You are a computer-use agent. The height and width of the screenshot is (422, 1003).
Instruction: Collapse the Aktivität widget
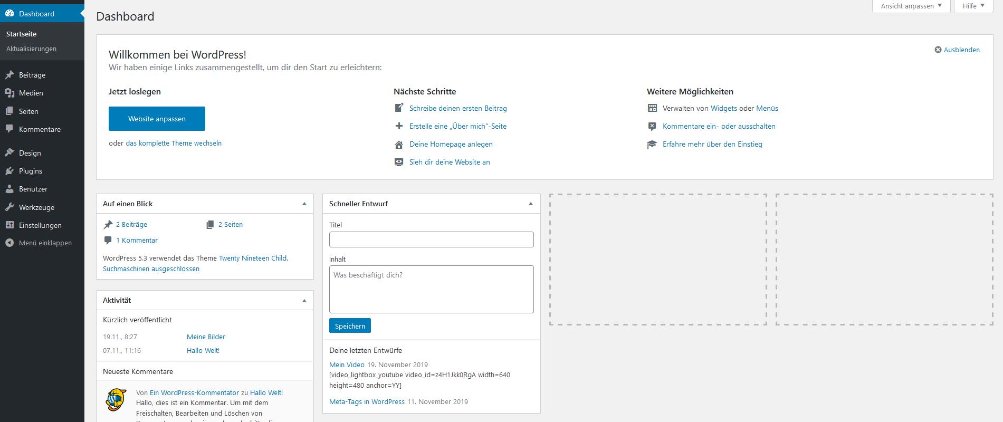[x=304, y=300]
